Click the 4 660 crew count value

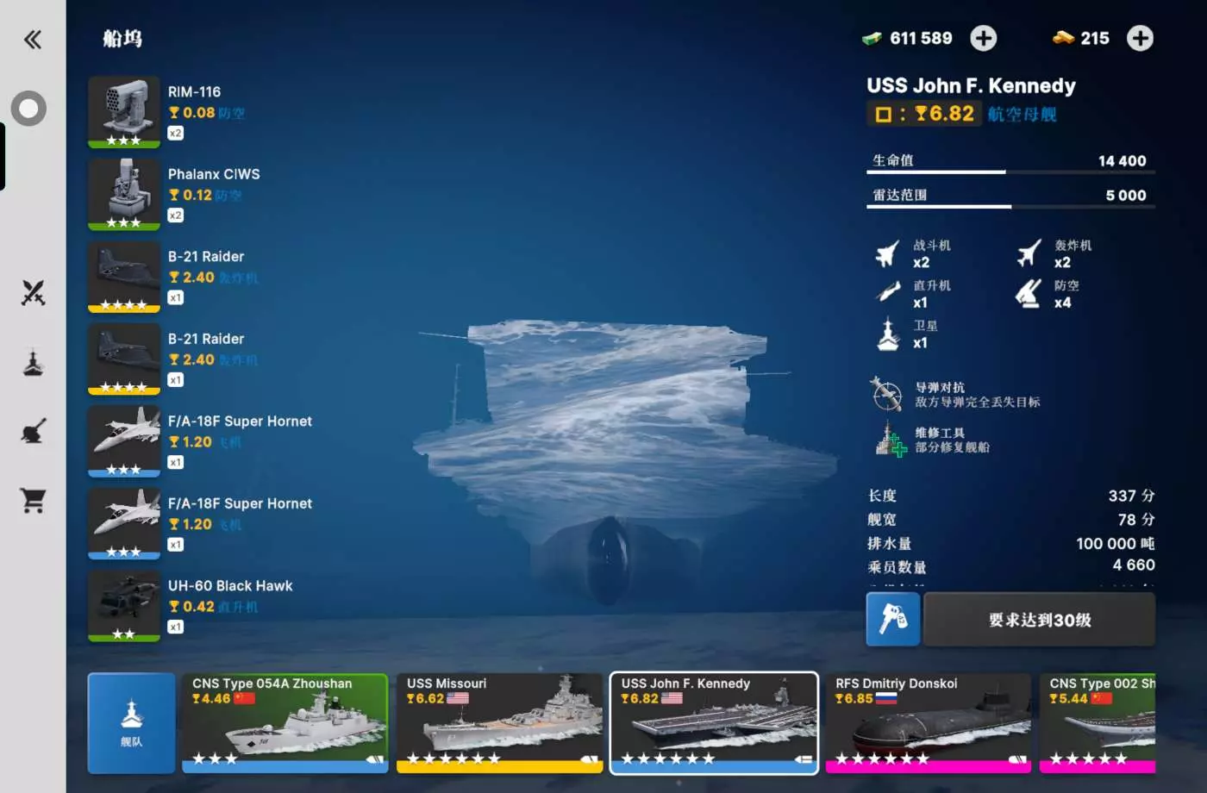pyautogui.click(x=1134, y=565)
